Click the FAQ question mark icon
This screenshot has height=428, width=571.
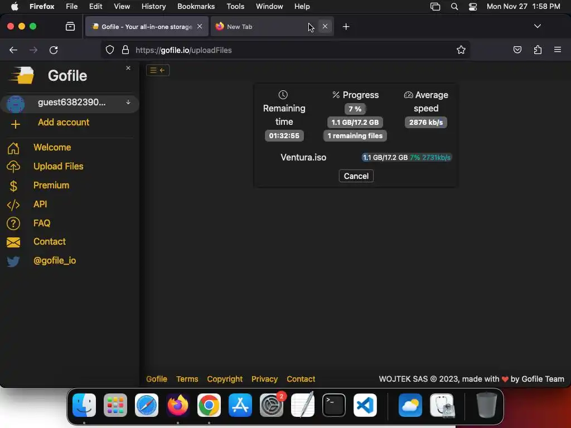(x=13, y=223)
